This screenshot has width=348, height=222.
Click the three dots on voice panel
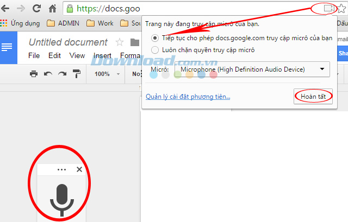tap(61, 170)
